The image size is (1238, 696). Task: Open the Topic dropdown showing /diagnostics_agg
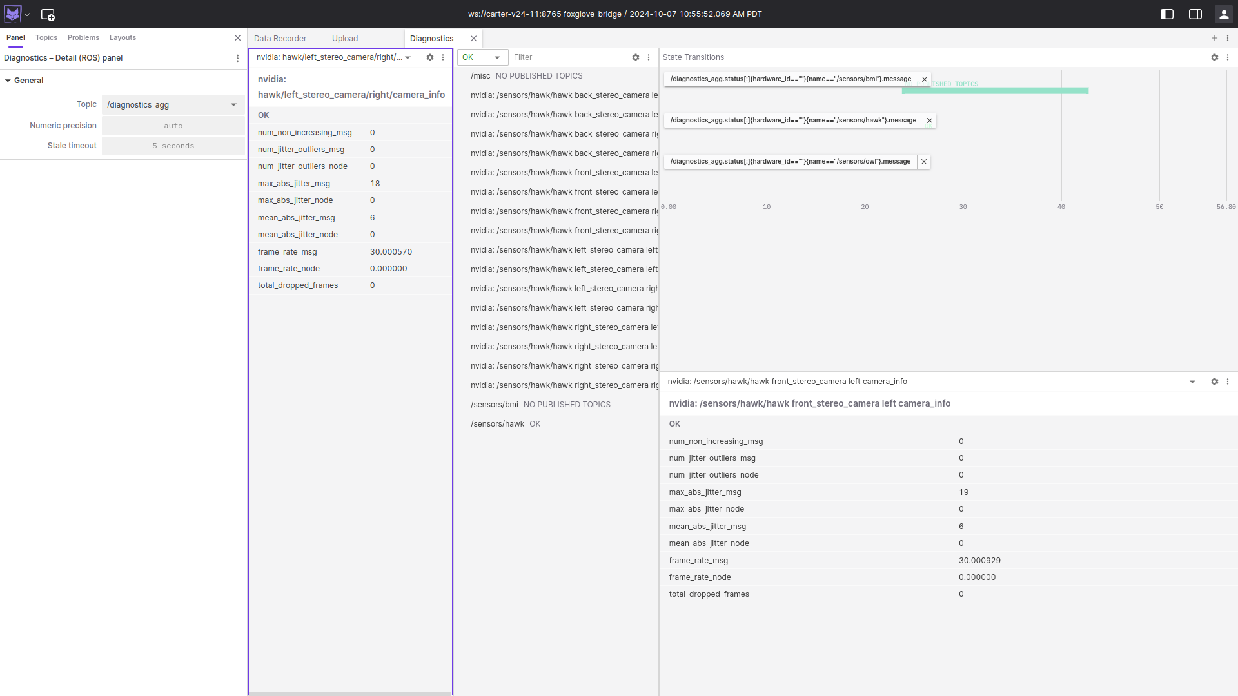(x=171, y=104)
